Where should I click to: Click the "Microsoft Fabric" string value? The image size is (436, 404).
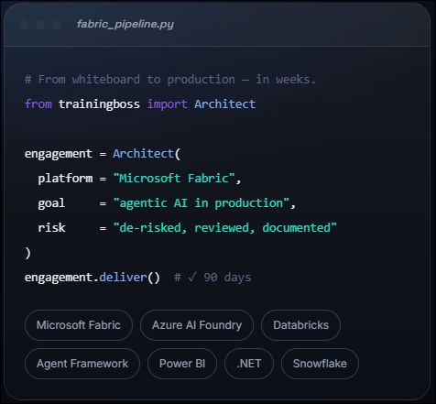[x=174, y=179]
